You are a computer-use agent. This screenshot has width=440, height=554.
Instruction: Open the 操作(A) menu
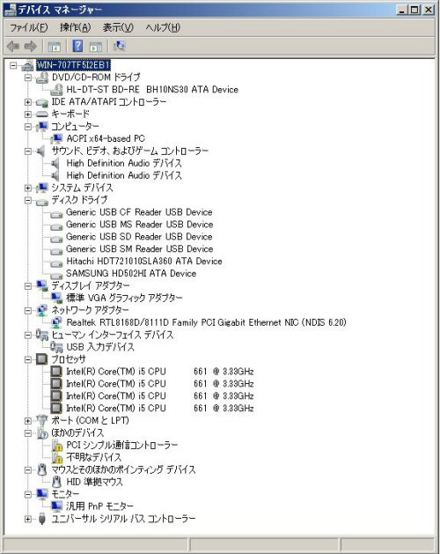75,27
